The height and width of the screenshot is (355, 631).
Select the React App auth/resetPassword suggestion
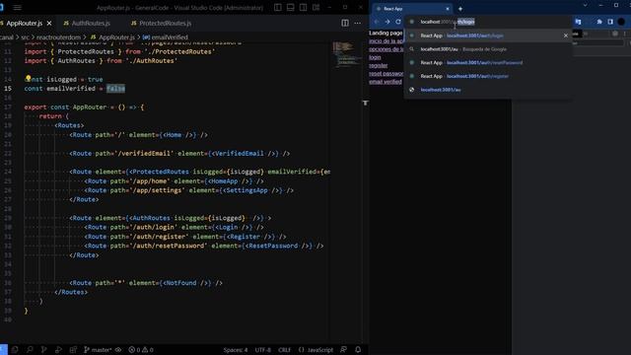[488, 63]
